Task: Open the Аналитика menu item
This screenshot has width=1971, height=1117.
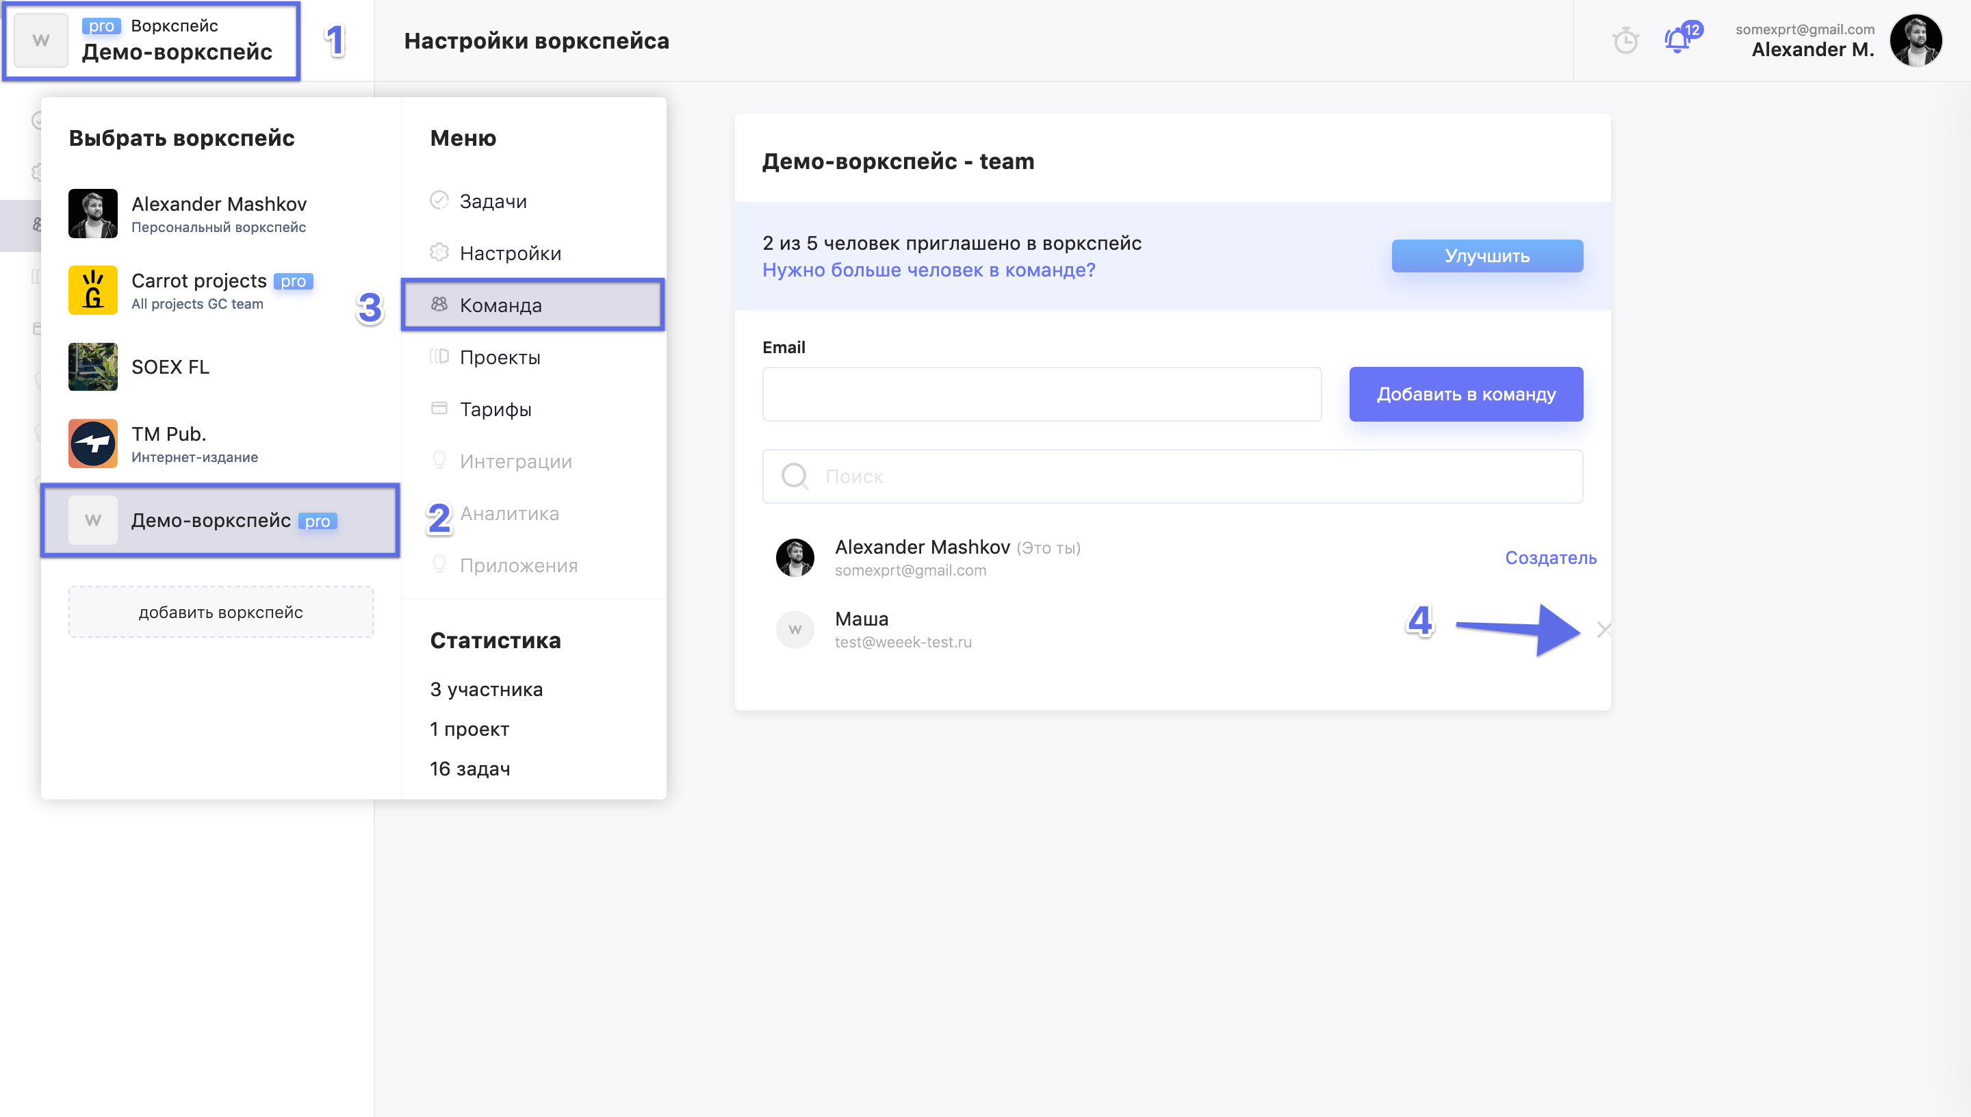Action: point(532,513)
